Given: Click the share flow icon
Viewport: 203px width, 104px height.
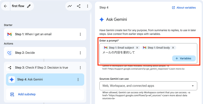Looking at the screenshot, I should [x=79, y=6].
